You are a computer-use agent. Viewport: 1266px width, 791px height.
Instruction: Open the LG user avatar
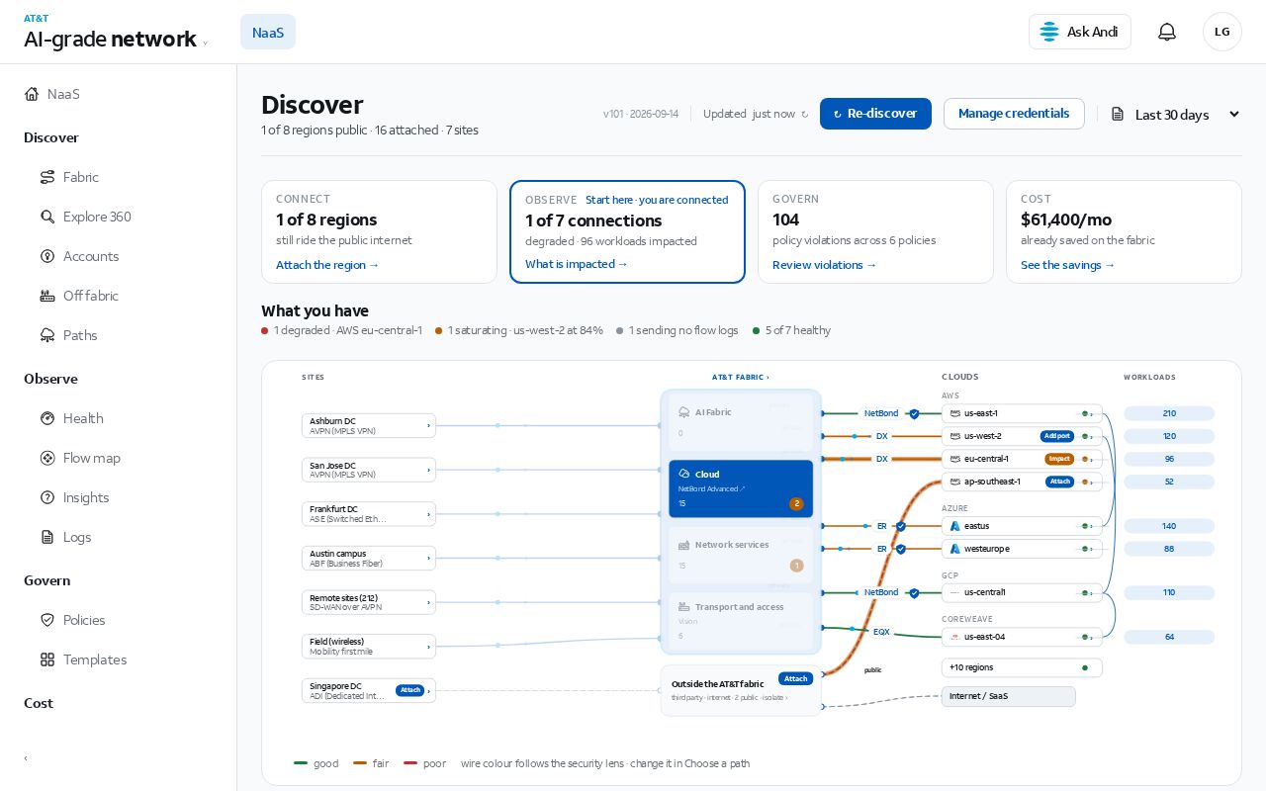tap(1222, 32)
